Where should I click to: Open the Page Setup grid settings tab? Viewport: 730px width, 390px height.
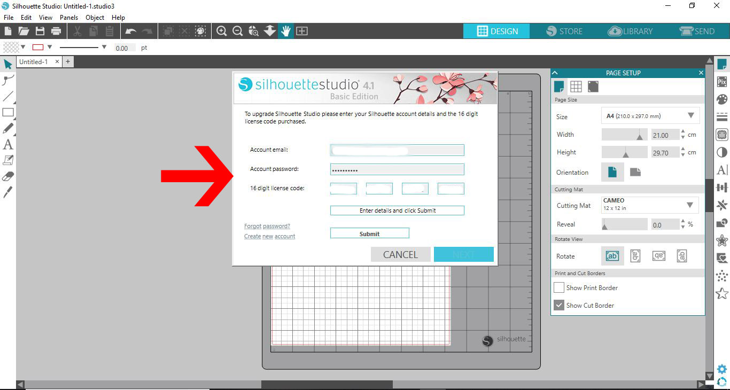tap(576, 87)
